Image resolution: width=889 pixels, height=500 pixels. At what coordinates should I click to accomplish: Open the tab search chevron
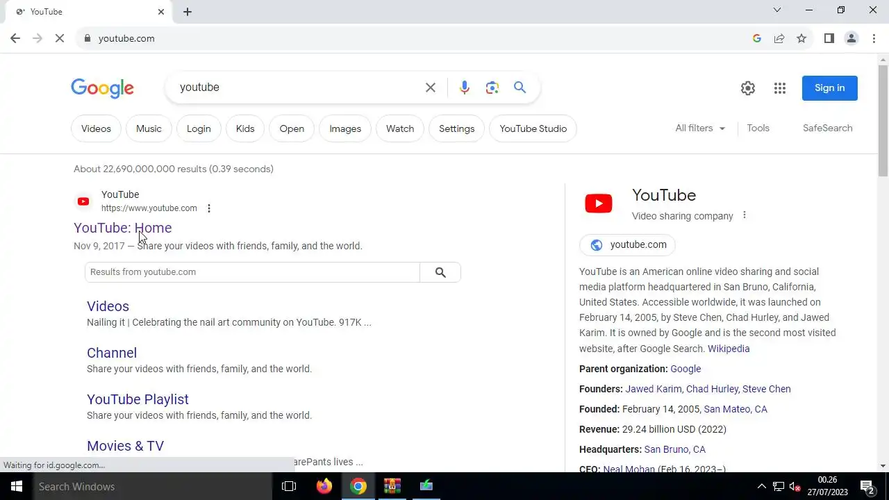(777, 10)
